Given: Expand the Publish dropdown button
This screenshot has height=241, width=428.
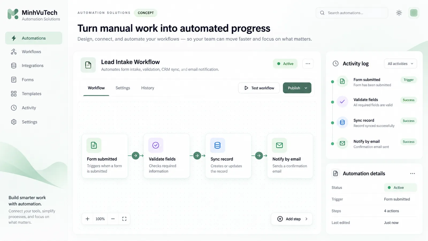Looking at the screenshot, I should click(x=297, y=88).
